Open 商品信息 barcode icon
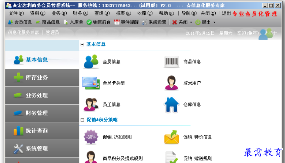This screenshot has width=285, height=163. pyautogui.click(x=171, y=62)
